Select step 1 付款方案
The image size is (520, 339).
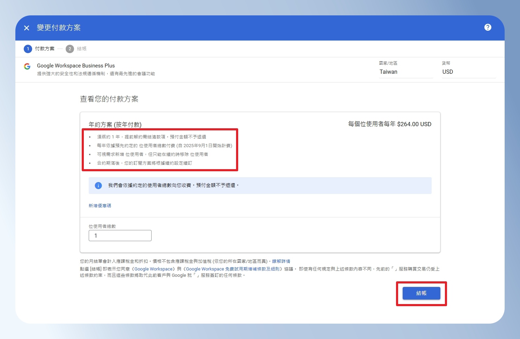click(39, 49)
